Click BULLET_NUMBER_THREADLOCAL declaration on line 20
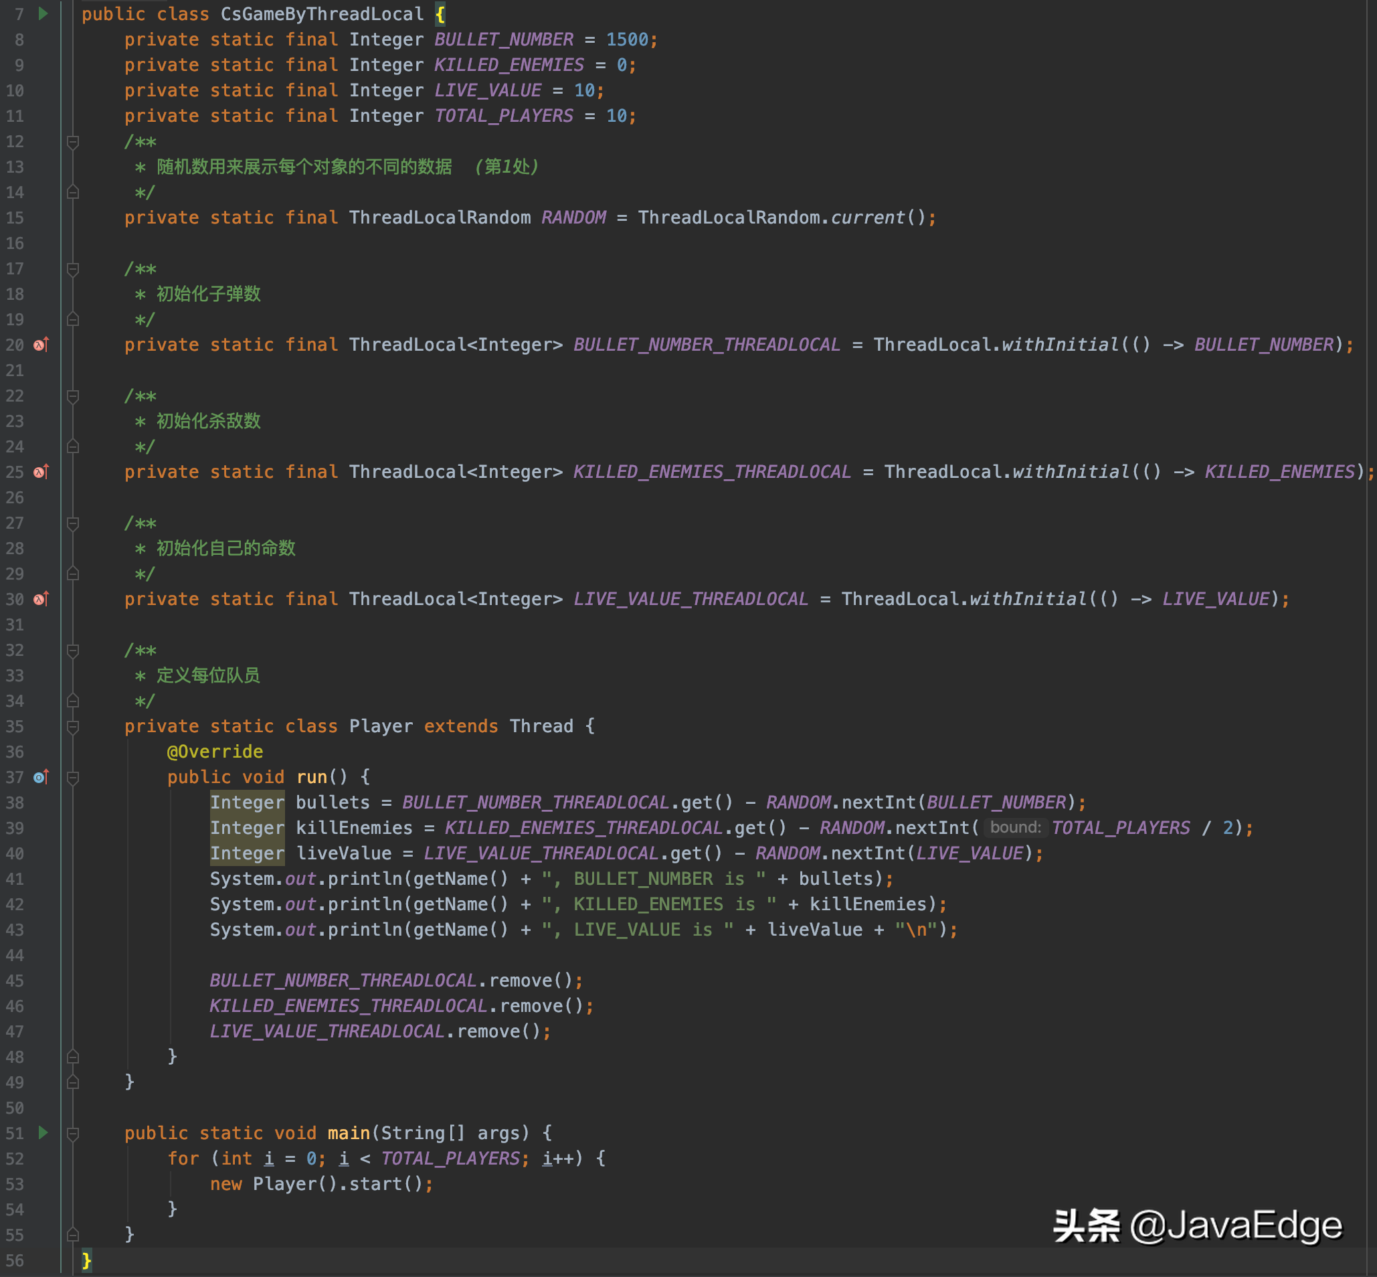Screen dimensions: 1377x1277 (707, 344)
